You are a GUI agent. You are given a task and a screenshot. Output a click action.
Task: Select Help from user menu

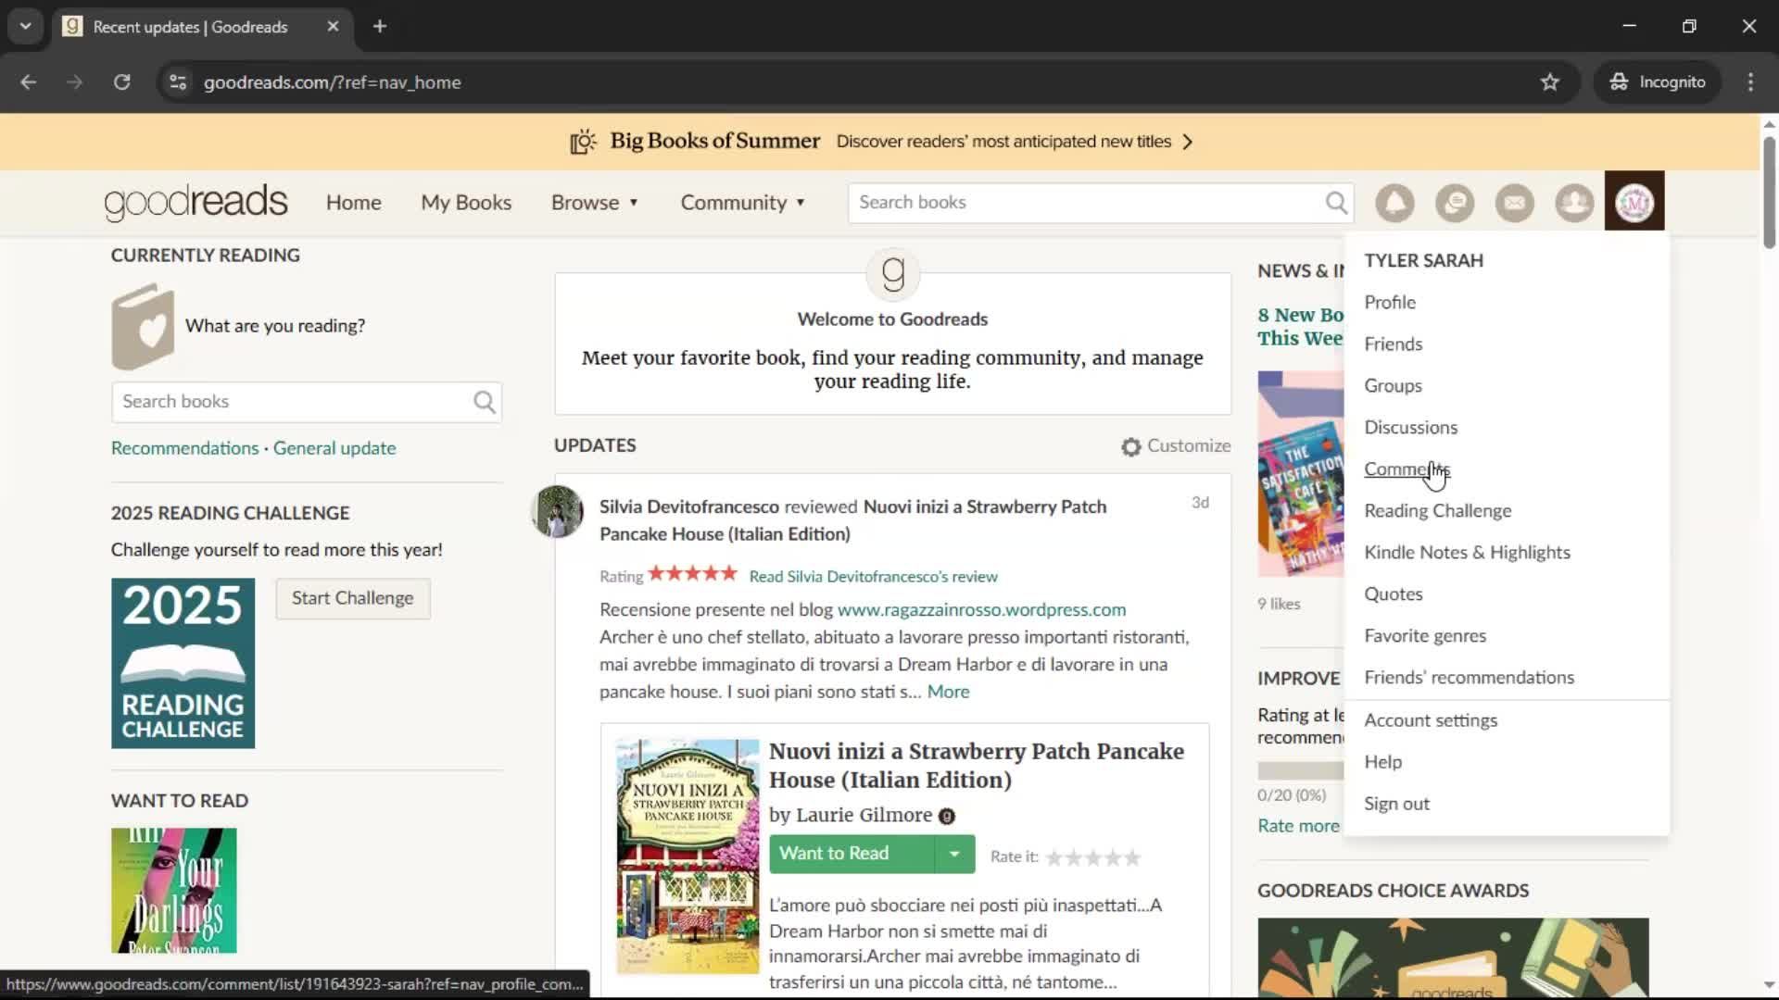(1382, 762)
